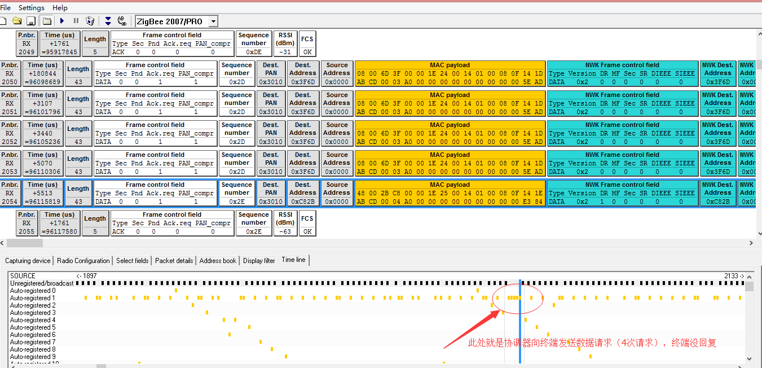Toggle the AB/ab small font icon
The height and width of the screenshot is (368, 762).
point(122,21)
